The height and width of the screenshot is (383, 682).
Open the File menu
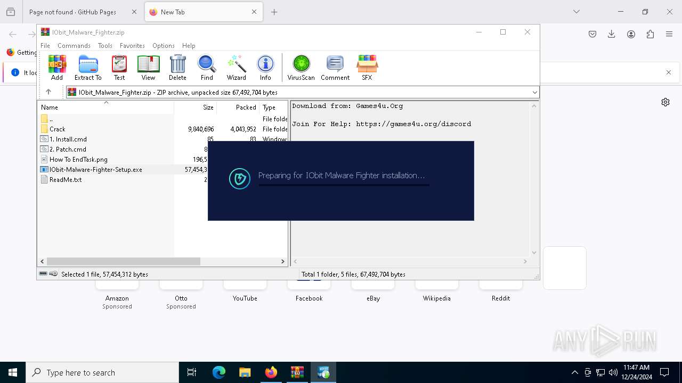45,46
